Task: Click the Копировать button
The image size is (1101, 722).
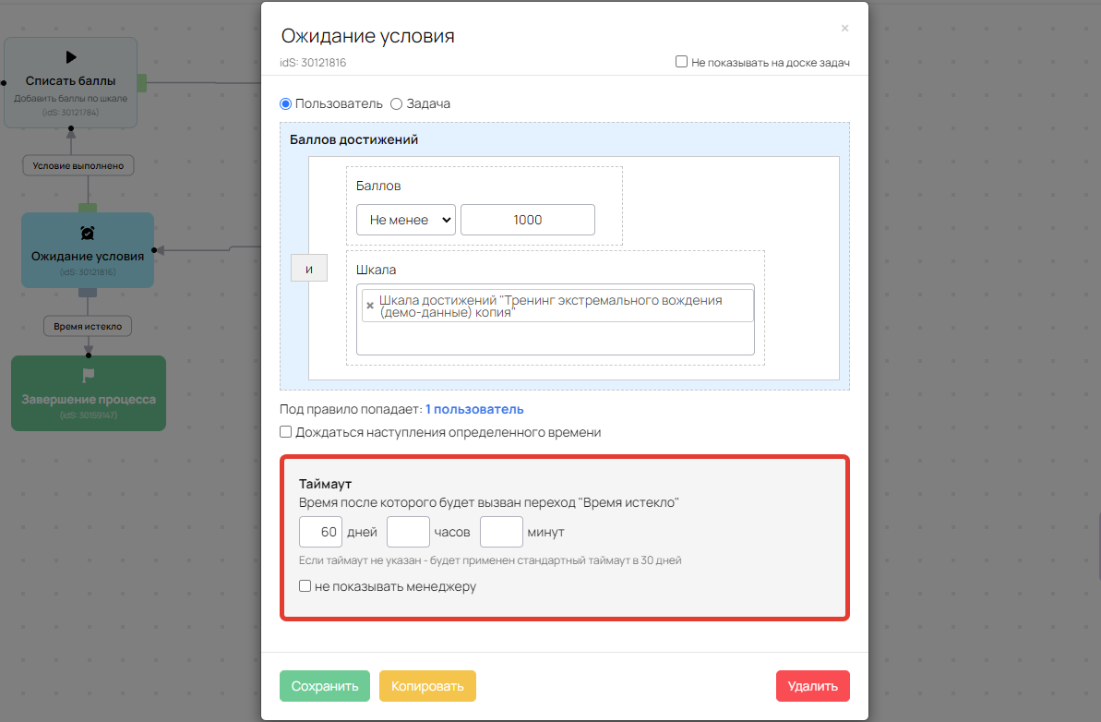Action: coord(427,686)
